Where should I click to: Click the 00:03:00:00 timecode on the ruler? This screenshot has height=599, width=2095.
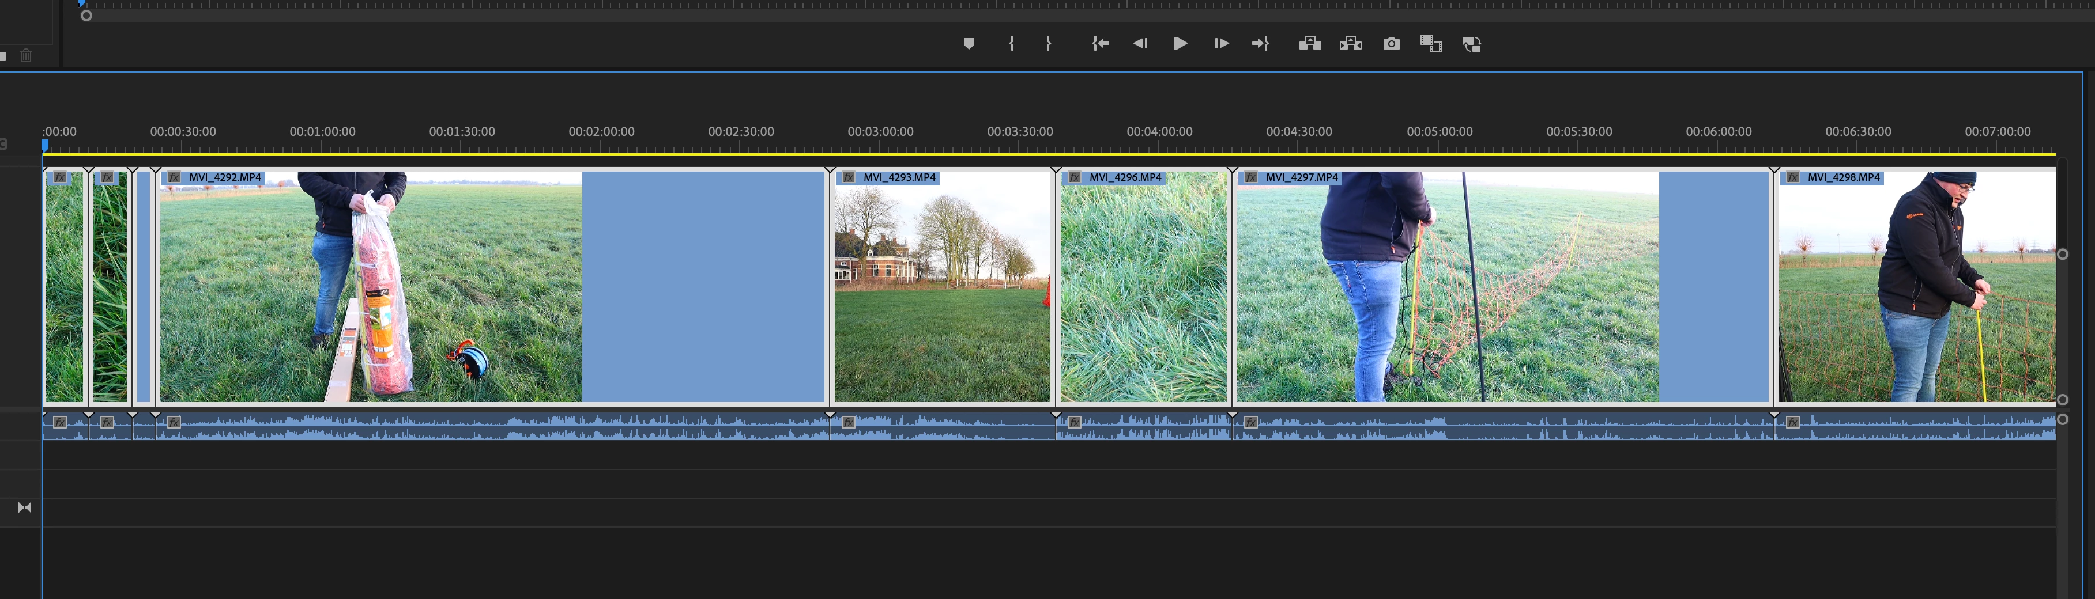[880, 132]
